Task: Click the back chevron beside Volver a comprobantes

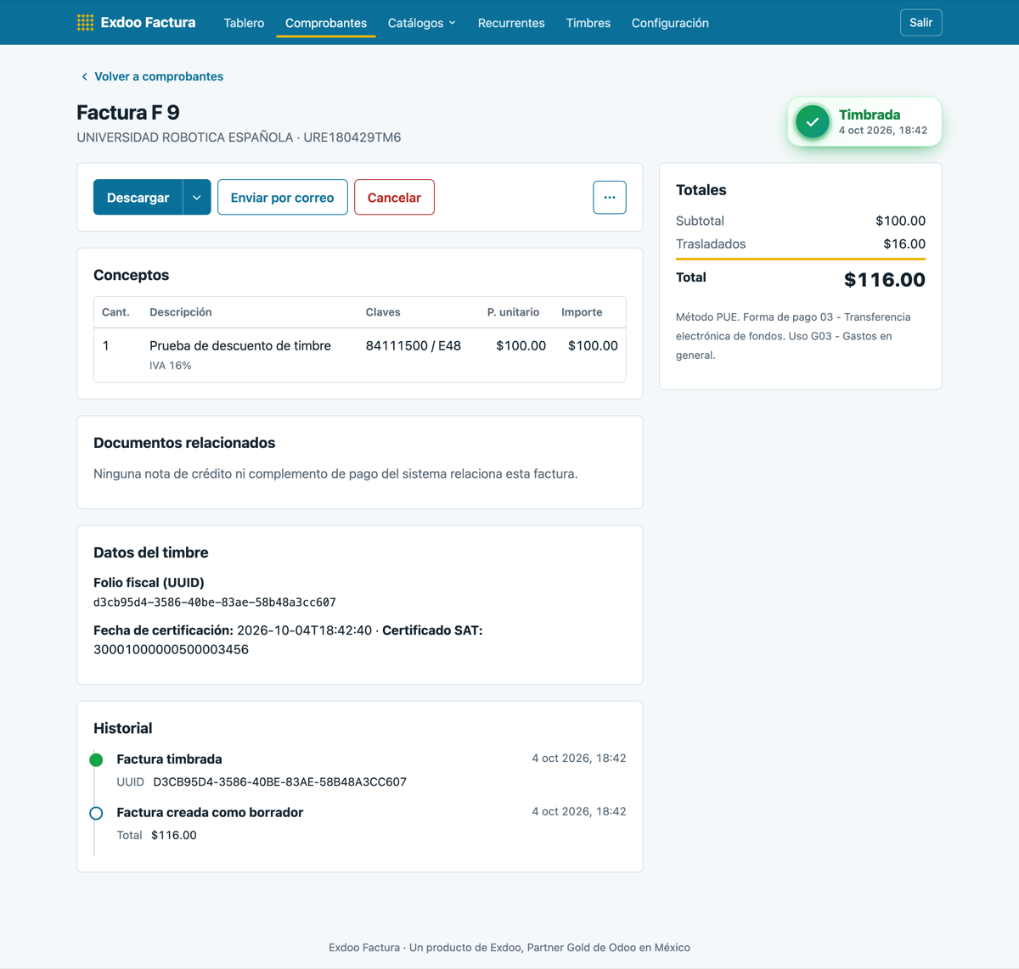Action: pos(84,76)
